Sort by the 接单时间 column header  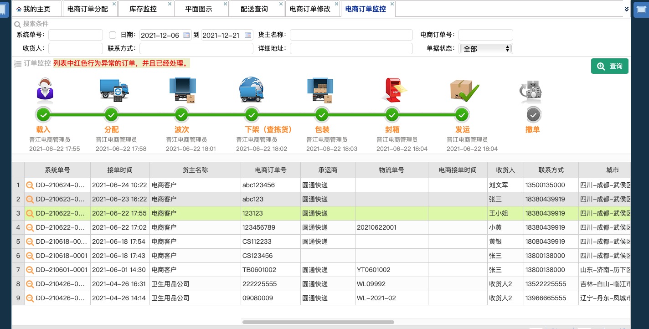[120, 170]
